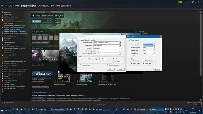
Task: Toggle the Reflect Trees checkbox
Action: (131, 63)
